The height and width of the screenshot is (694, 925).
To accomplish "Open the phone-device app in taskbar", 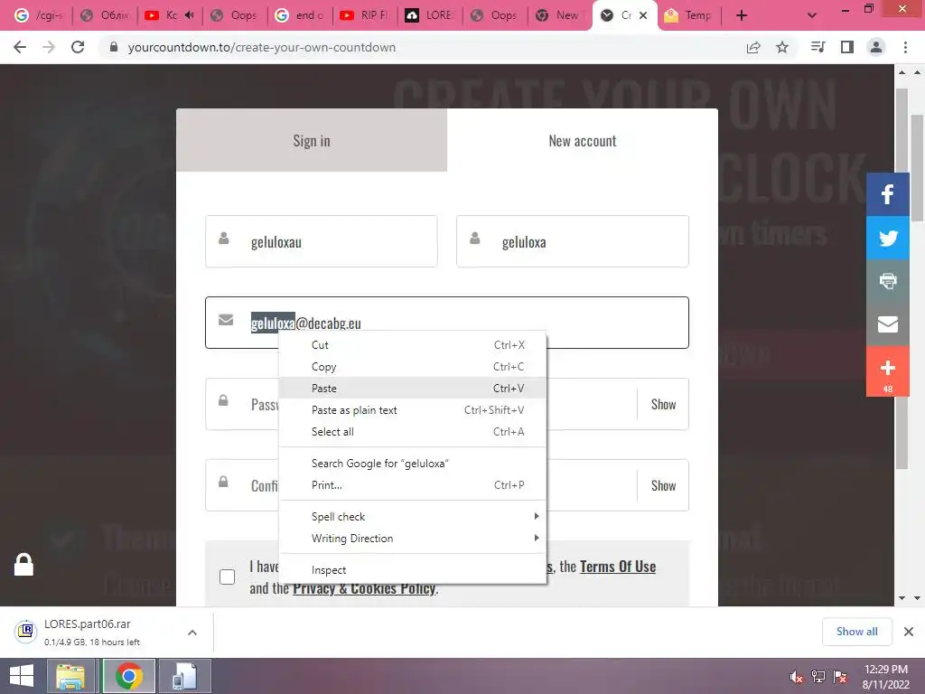I will click(184, 676).
